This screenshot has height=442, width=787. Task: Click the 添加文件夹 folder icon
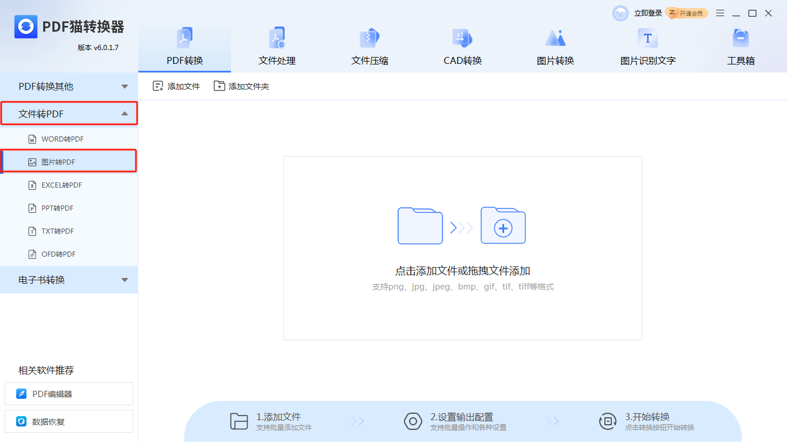pyautogui.click(x=219, y=86)
